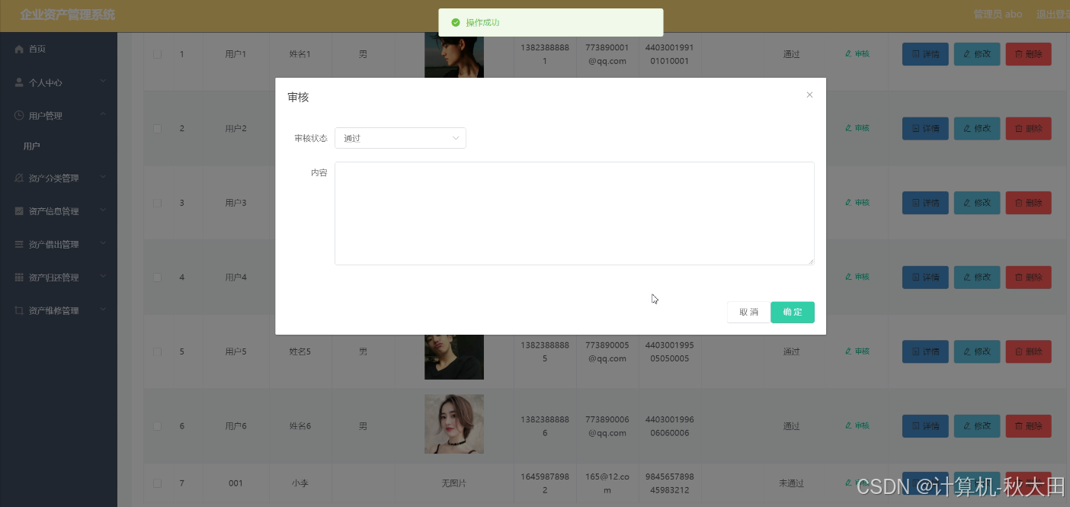1070x507 pixels.
Task: Tick the checkbox for row 7 (001)
Action: [158, 483]
